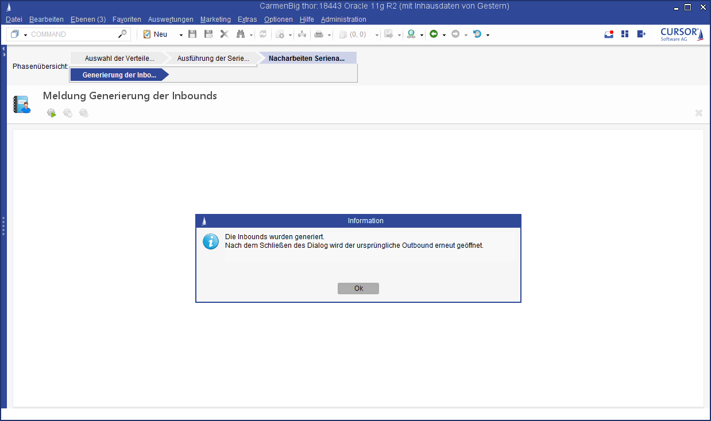Select the 'Generierung der Inbo...' phase step
Viewport: 711px width, 421px height.
click(x=119, y=75)
